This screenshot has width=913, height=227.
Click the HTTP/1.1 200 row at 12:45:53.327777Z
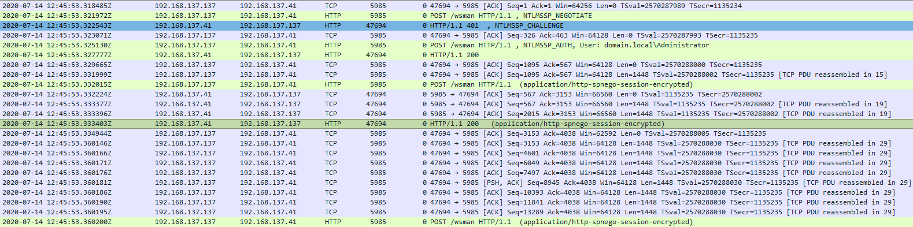[456, 55]
